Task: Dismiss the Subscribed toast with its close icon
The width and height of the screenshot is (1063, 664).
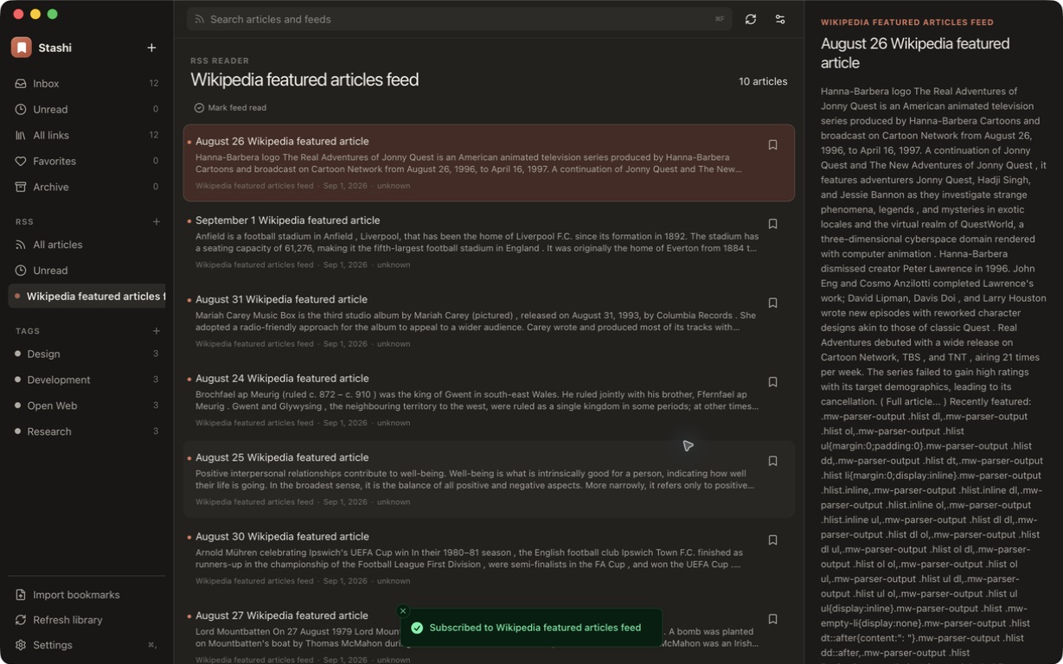Action: coord(402,611)
